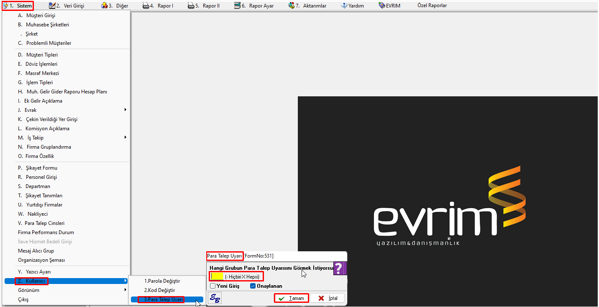The width and height of the screenshot is (599, 307).
Task: Choose 1.Parola Değiştir
Action: click(167, 281)
